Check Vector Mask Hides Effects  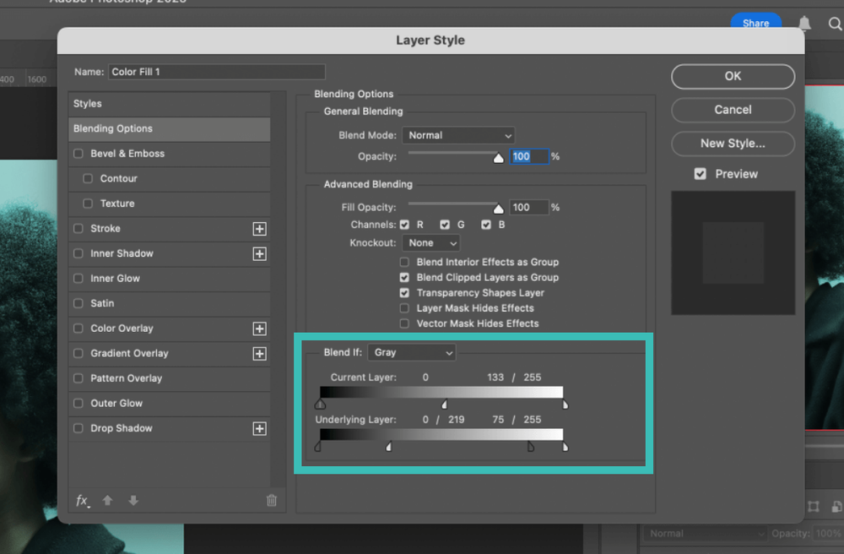pos(404,323)
